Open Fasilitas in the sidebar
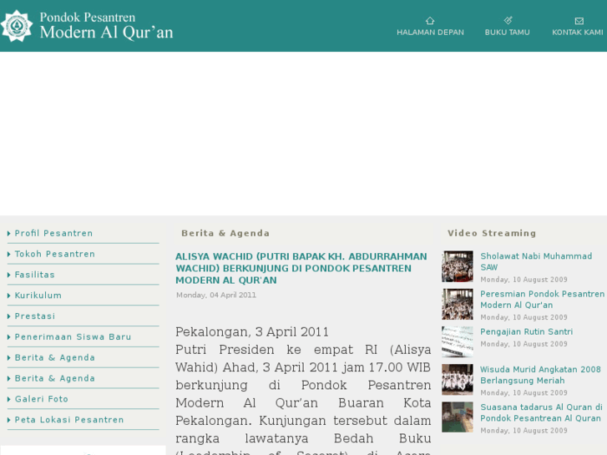The image size is (607, 455). [x=35, y=275]
